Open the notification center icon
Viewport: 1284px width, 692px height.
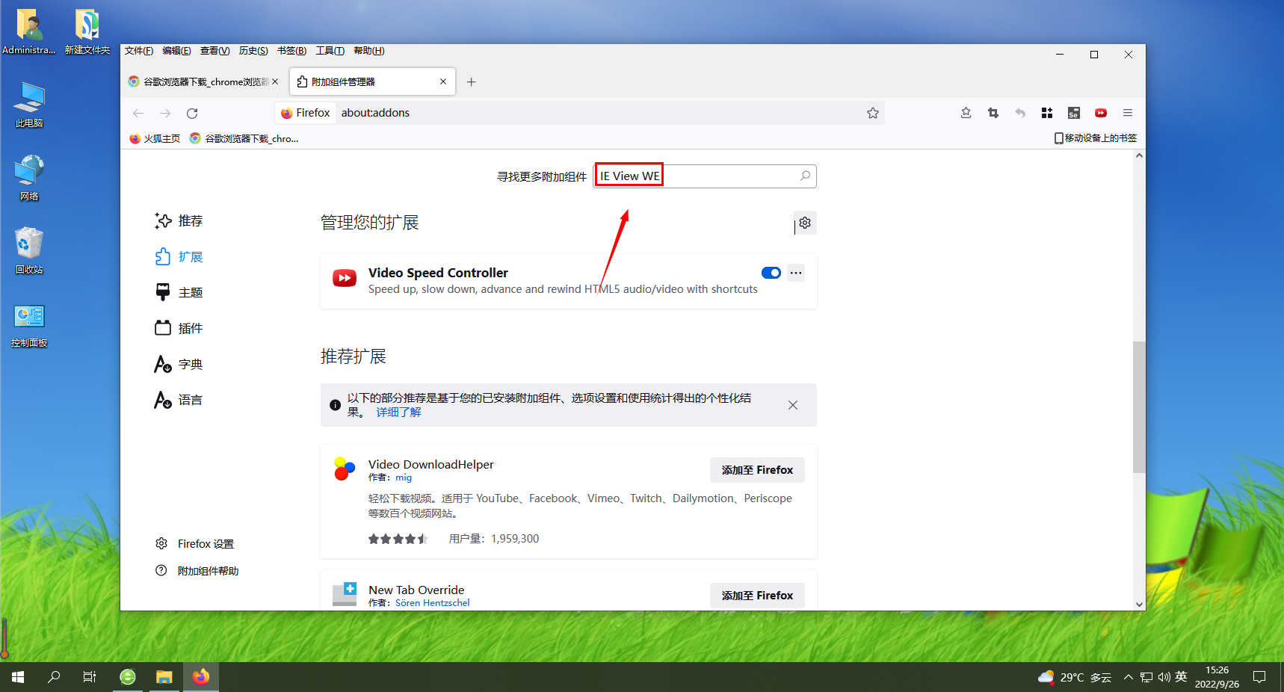[x=1259, y=677]
